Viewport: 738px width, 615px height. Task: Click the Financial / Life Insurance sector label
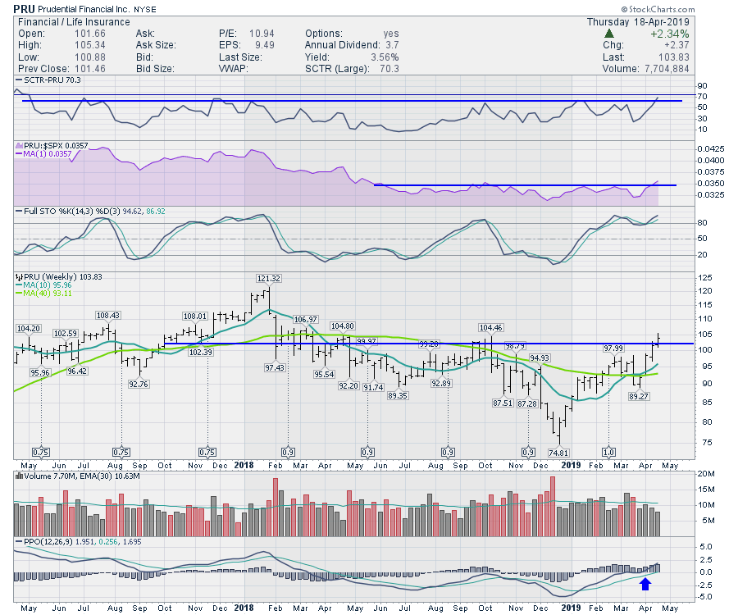pos(74,22)
